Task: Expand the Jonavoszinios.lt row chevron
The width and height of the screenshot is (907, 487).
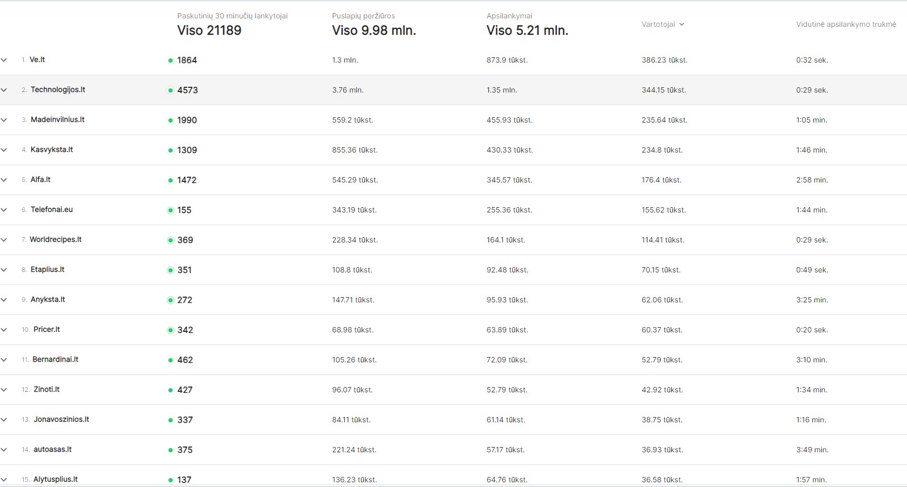Action: click(x=4, y=420)
